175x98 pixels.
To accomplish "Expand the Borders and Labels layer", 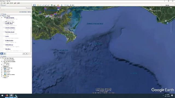I will coord(2,62).
